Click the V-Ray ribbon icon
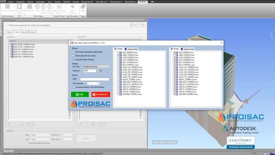 pos(37,8)
